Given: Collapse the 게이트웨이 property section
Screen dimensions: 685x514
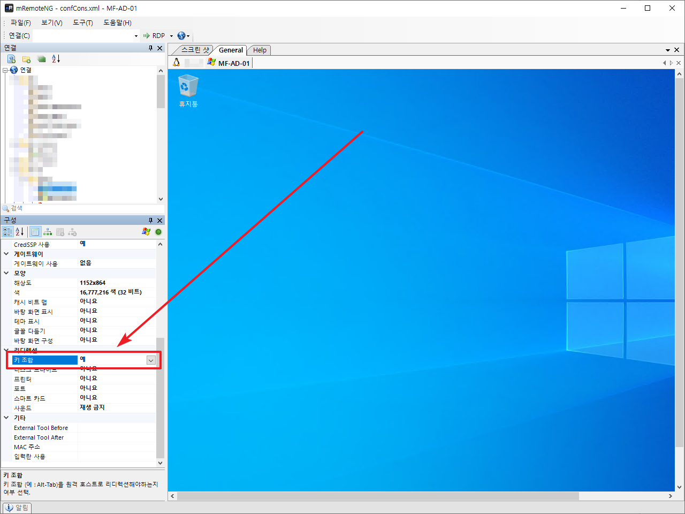Looking at the screenshot, I should pos(6,254).
